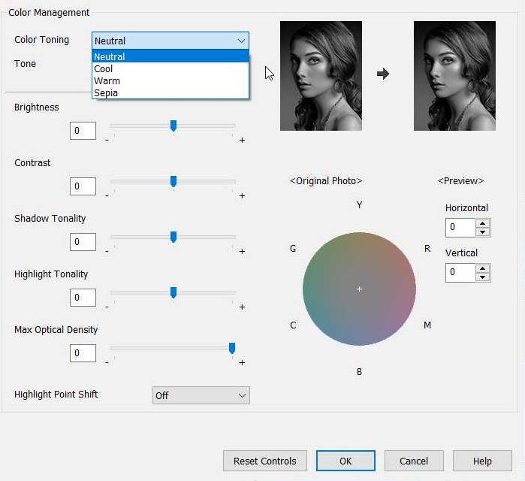Click the Max Optical Density slider handle

click(x=232, y=348)
